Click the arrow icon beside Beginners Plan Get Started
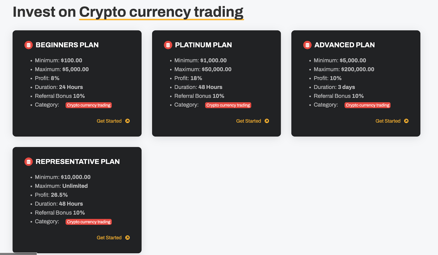Image resolution: width=438 pixels, height=255 pixels. (128, 121)
